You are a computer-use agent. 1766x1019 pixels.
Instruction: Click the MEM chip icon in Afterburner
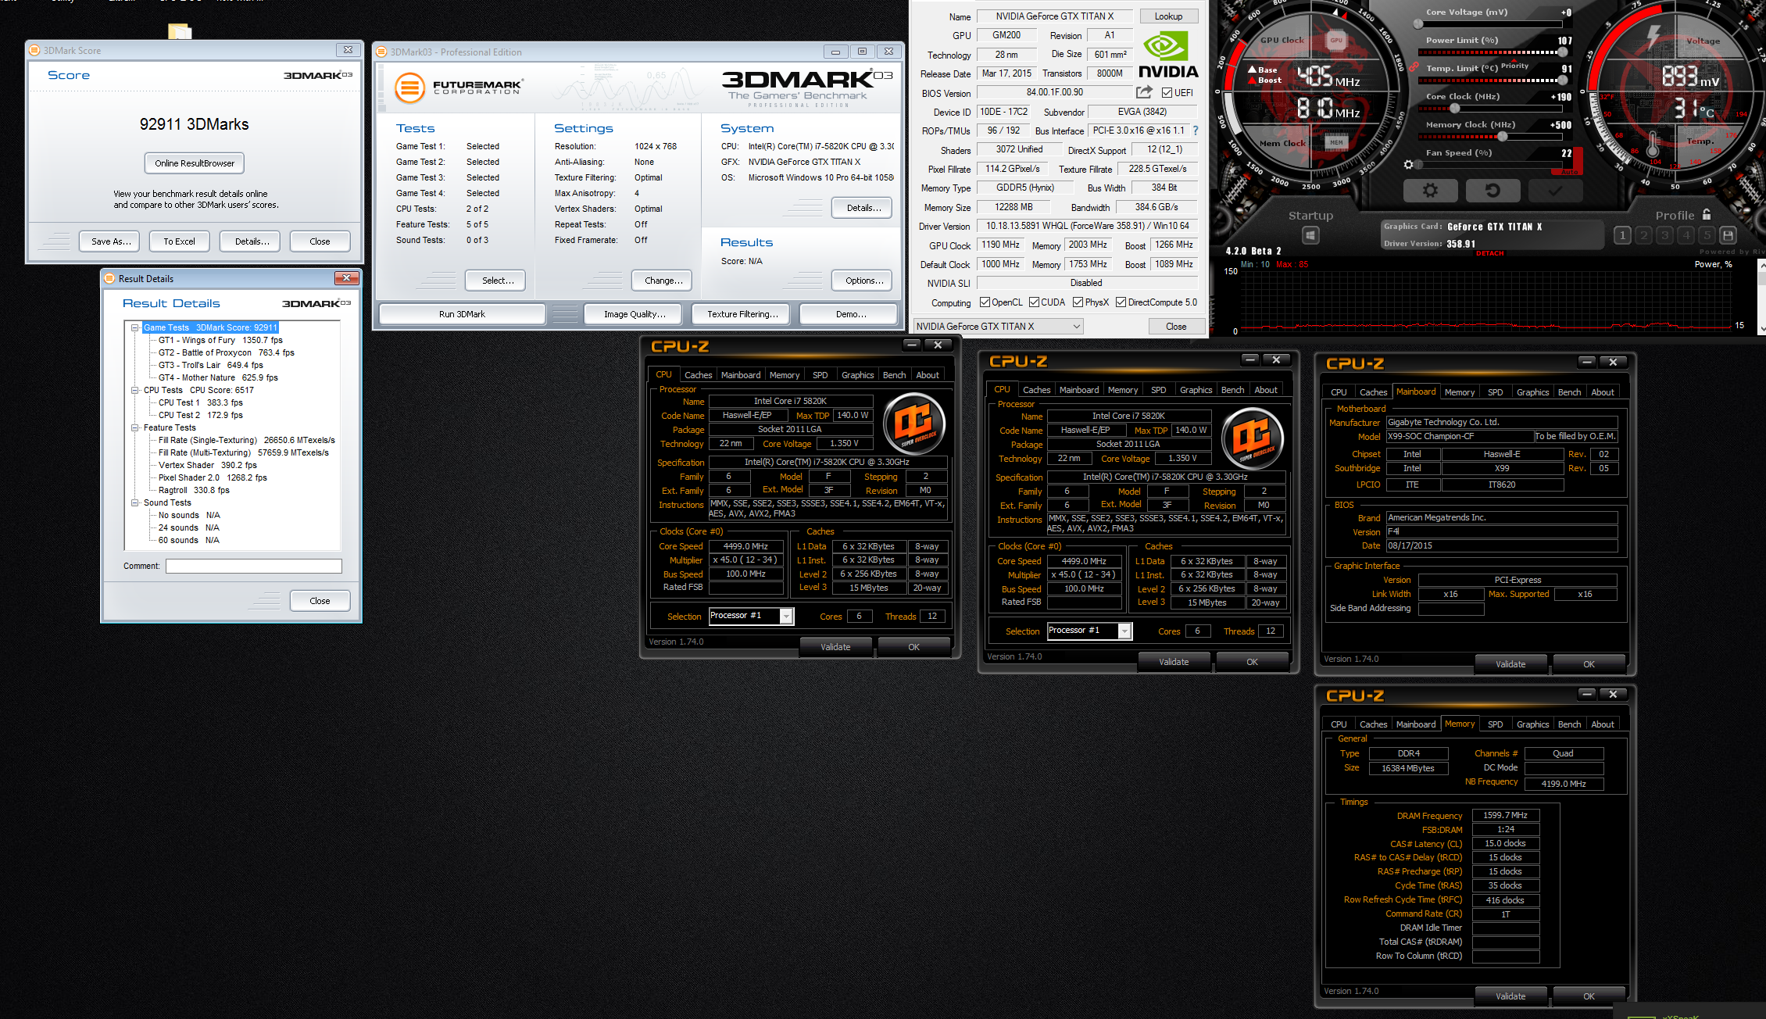(1337, 142)
